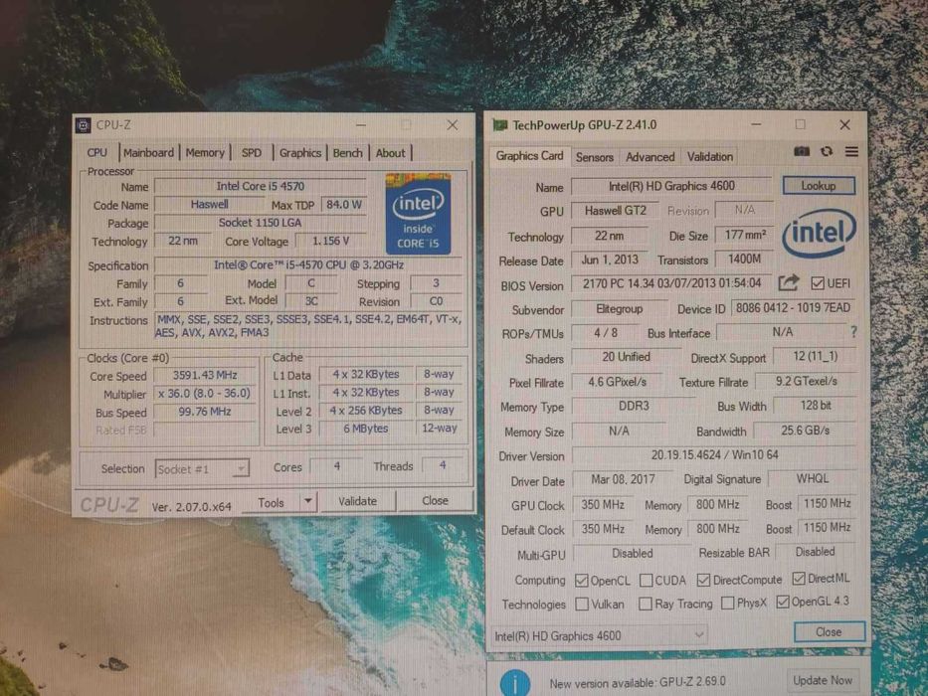Viewport: 928px width, 696px height.
Task: Select the Graphics Card tab in GPU-Z
Action: (529, 156)
